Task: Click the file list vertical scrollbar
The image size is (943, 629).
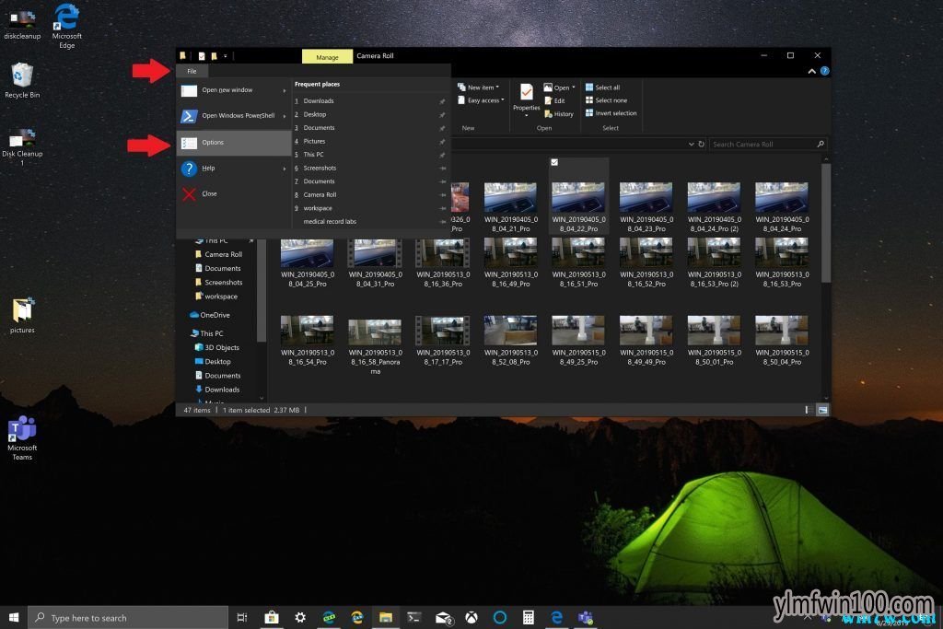Action: [x=826, y=223]
